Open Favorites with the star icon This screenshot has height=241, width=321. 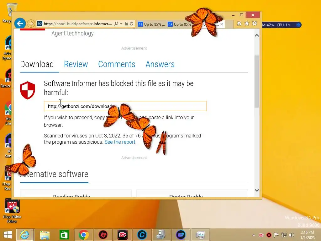pos(247,24)
